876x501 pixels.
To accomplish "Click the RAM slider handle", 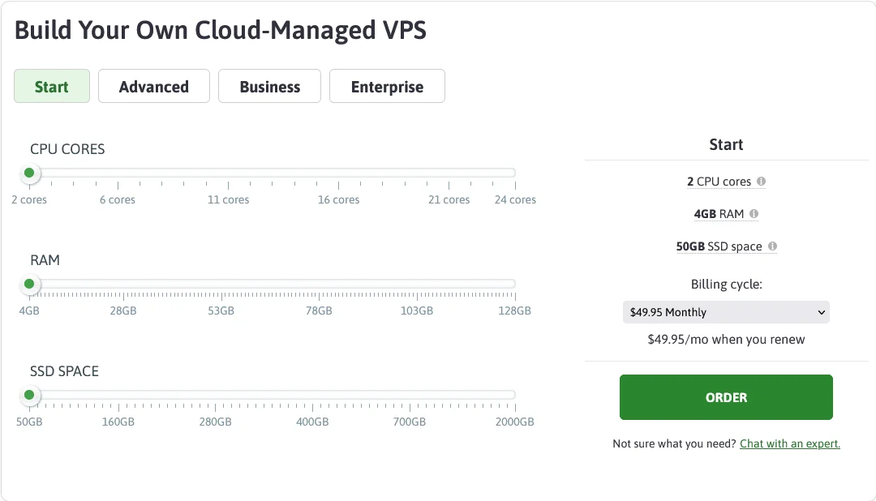I will pos(29,284).
